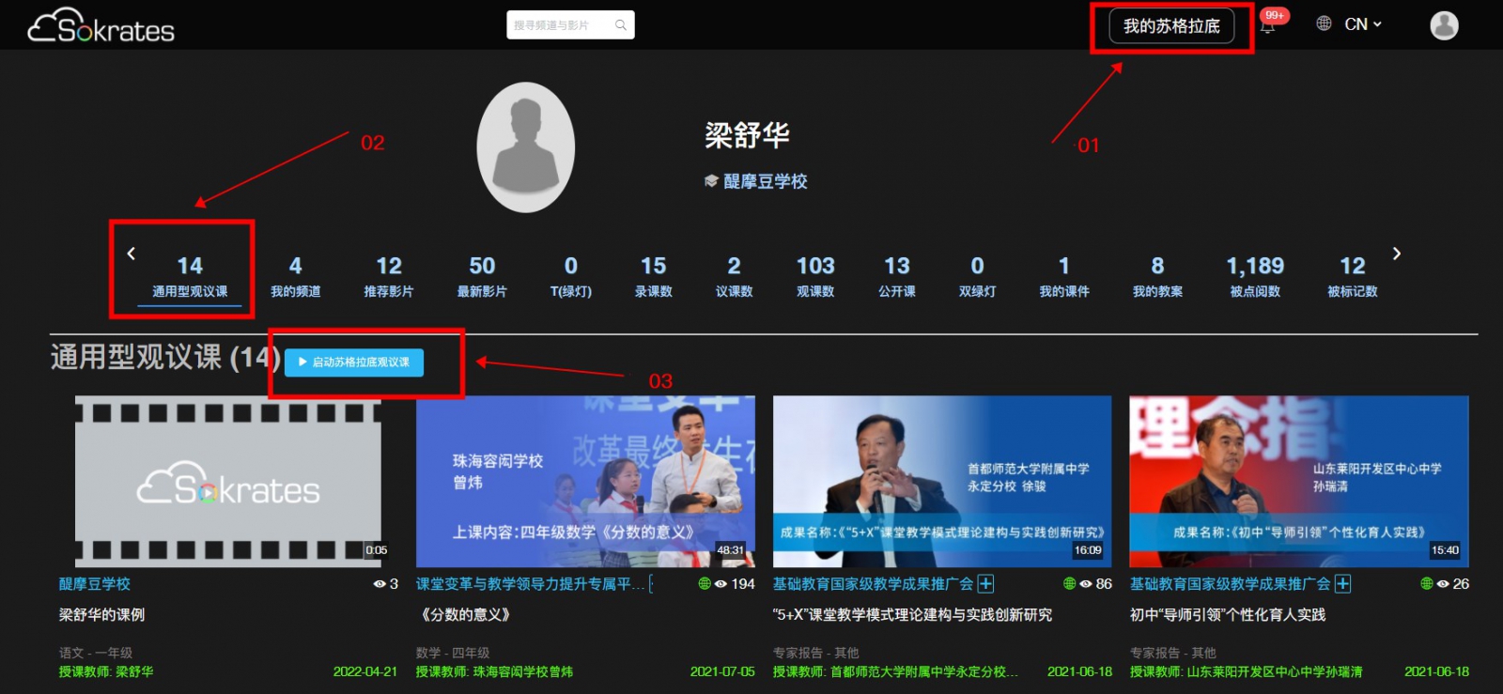Click the graduation cap icon beside 醍摩豆学校
Image resolution: width=1503 pixels, height=694 pixels.
[711, 181]
